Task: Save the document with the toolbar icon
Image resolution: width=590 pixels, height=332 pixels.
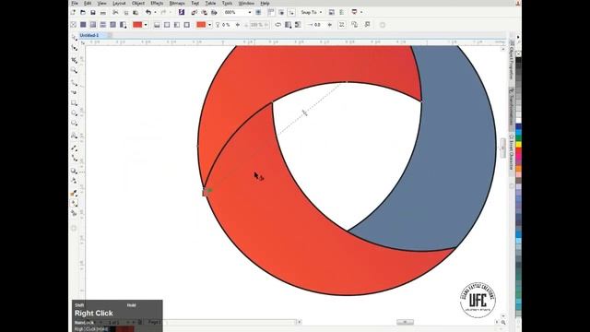Action: point(92,12)
